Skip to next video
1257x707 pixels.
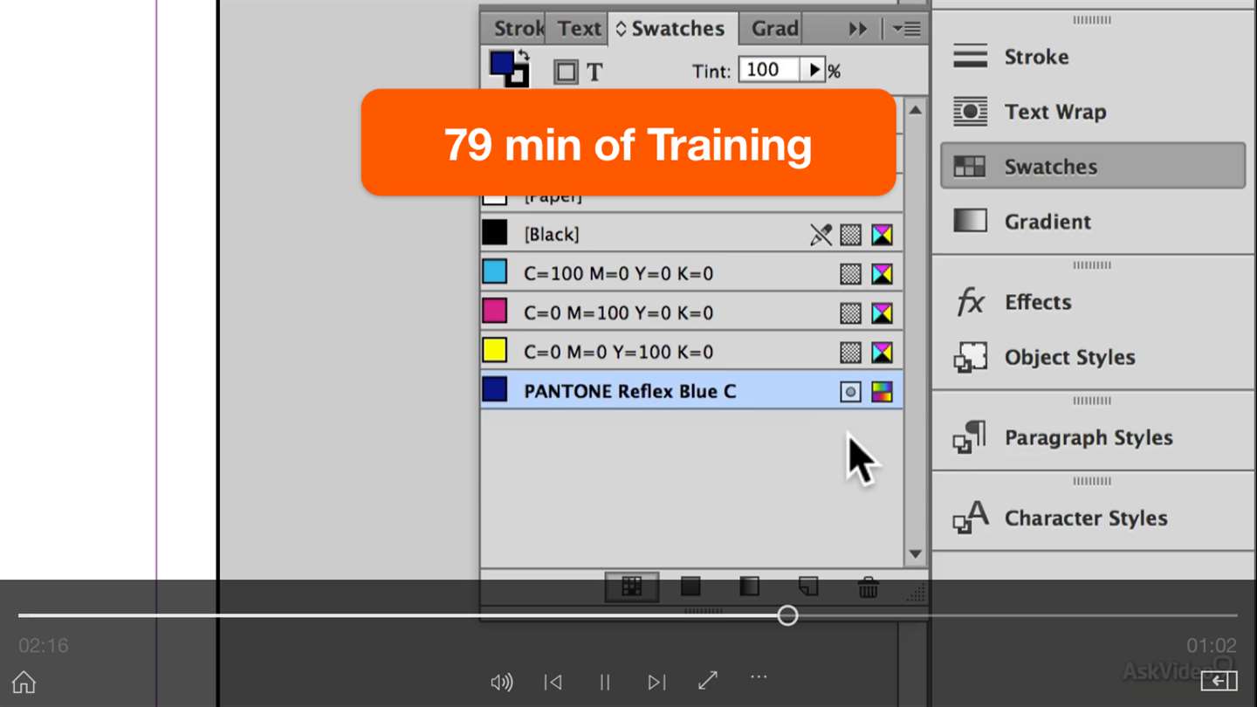click(x=656, y=682)
